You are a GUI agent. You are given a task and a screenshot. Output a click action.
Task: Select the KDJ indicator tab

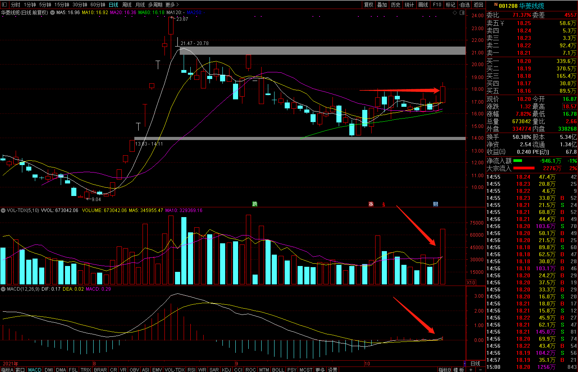click(227, 370)
